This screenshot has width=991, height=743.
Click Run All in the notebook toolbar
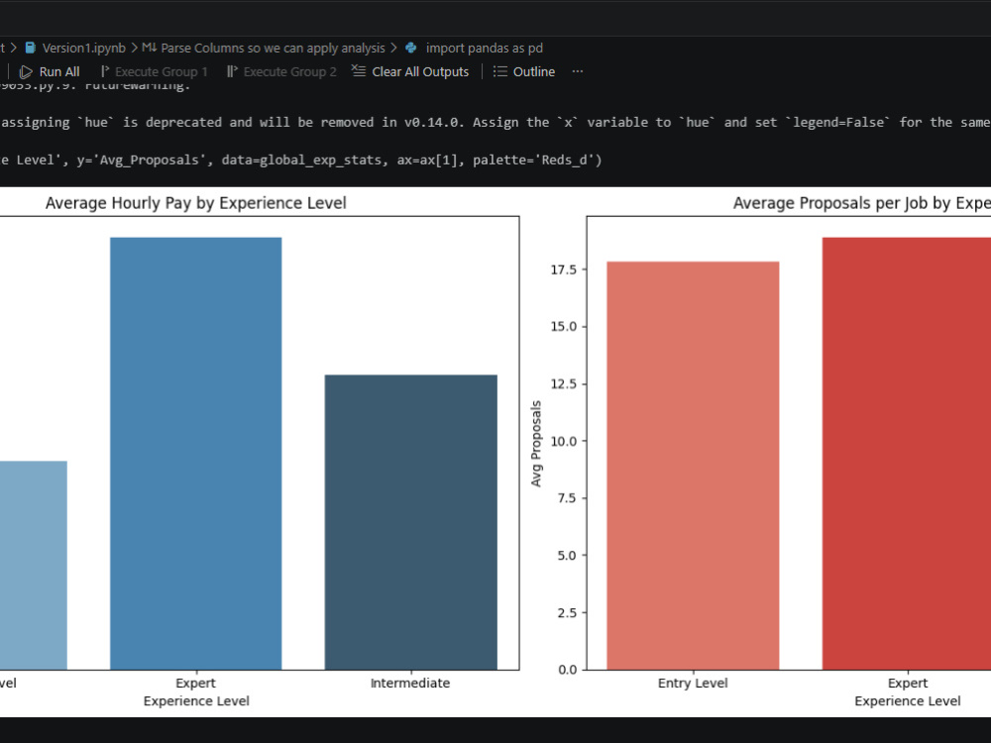click(50, 72)
